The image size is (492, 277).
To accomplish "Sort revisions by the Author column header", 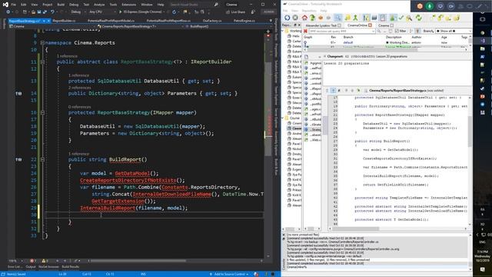I will tap(417, 37).
